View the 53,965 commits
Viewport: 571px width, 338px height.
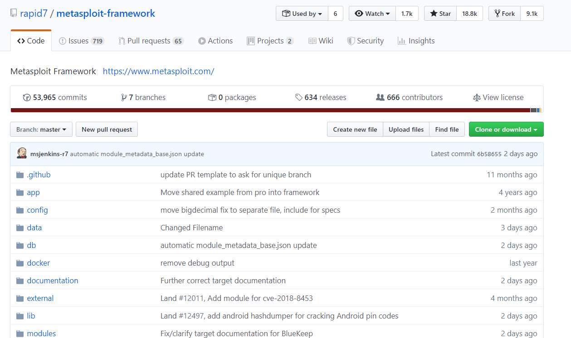pyautogui.click(x=55, y=97)
